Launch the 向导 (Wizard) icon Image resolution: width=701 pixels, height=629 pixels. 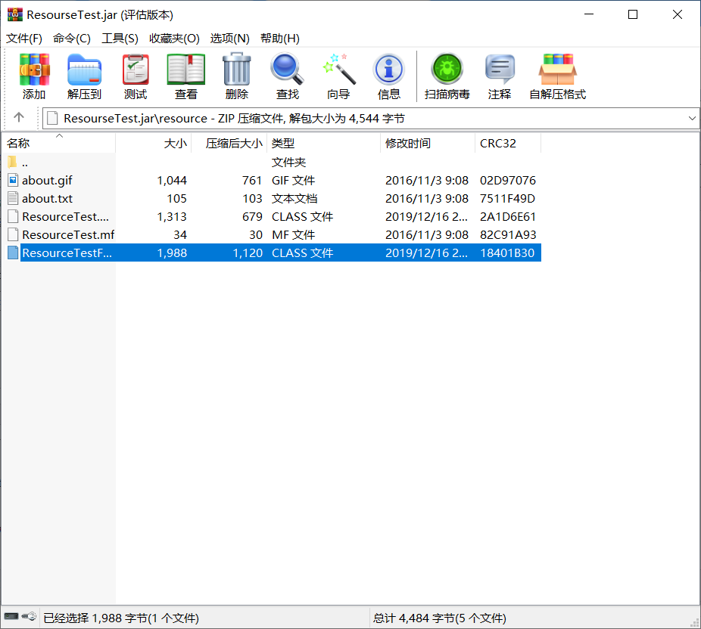pos(338,75)
